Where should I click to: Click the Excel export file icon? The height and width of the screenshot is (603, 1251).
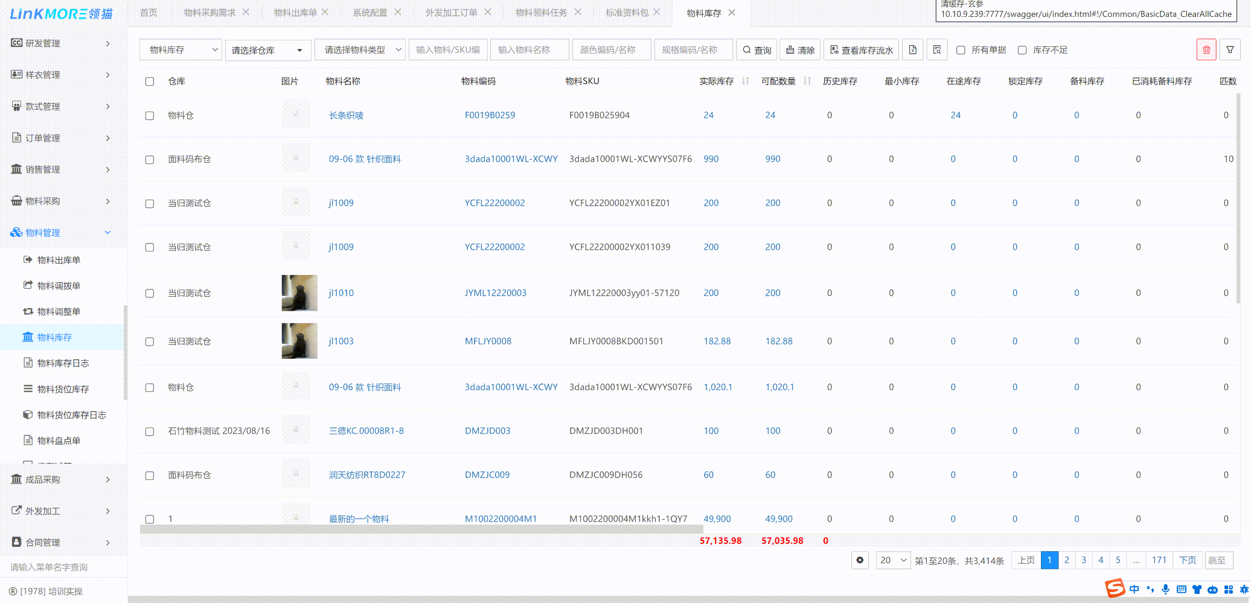tap(912, 50)
